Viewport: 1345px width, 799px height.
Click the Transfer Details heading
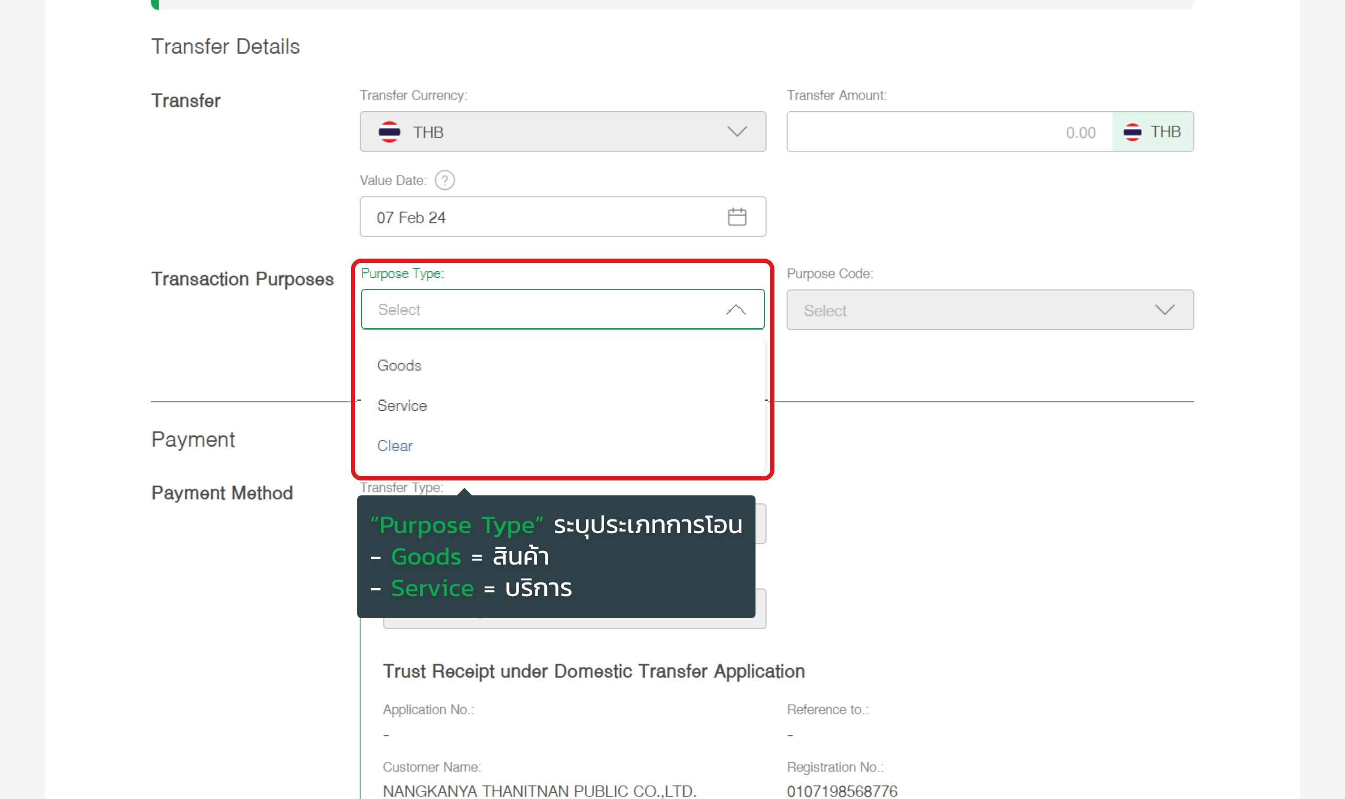(225, 47)
